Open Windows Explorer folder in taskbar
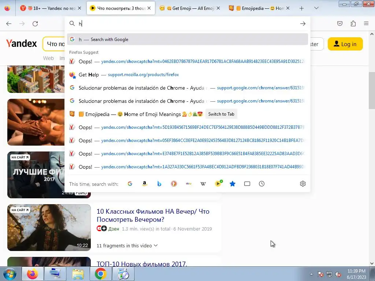Screen dimensions: 375x281 tap(78, 274)
